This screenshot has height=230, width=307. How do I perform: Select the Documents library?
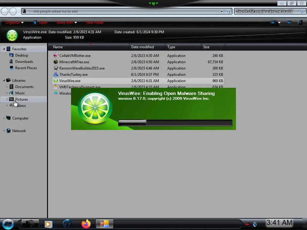click(x=24, y=87)
